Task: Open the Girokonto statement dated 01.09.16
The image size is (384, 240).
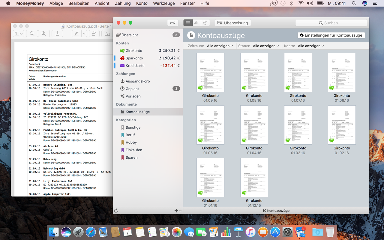Action: click(210, 73)
